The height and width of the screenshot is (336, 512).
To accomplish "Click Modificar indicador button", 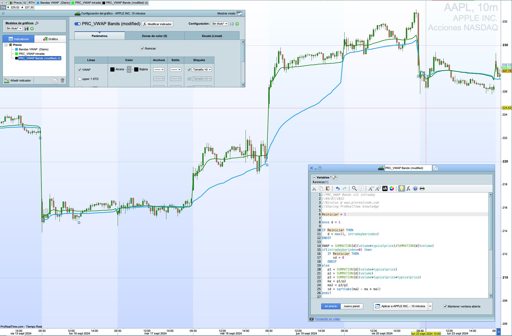I will tap(157, 24).
